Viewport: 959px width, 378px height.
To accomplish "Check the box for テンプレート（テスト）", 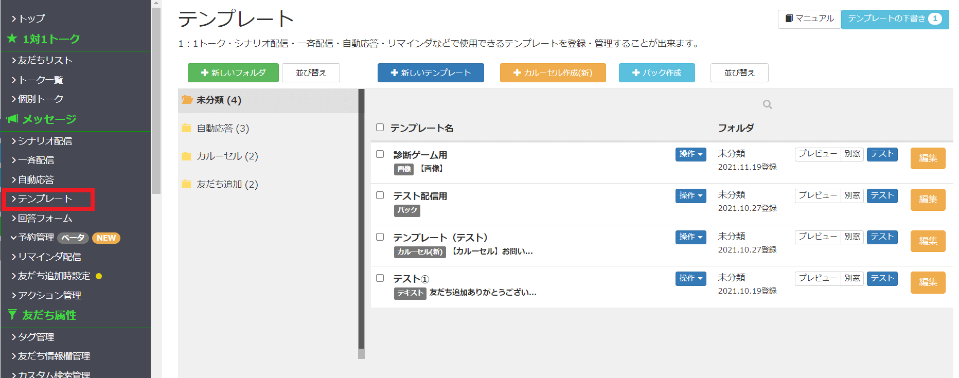I will (380, 237).
